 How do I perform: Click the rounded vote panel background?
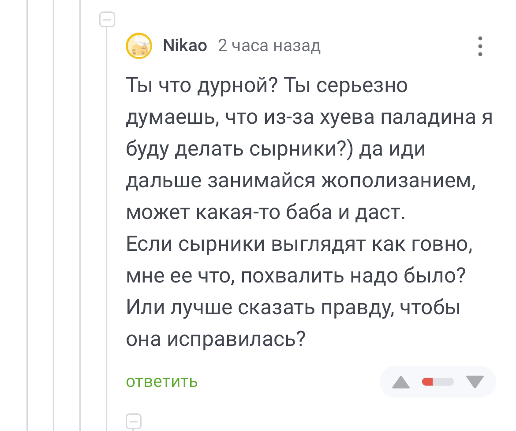click(437, 382)
